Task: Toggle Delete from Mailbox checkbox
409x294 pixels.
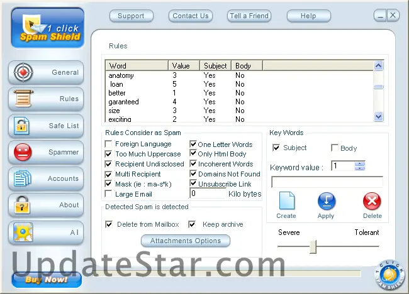Action: 109,224
